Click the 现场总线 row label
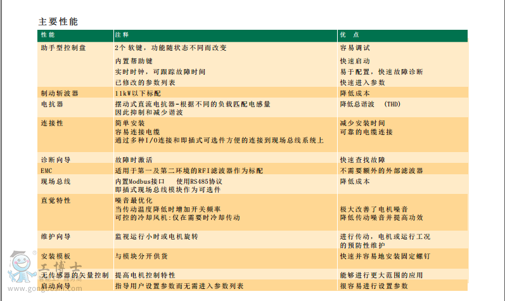Screen dimensions: 505x301 point(55,182)
